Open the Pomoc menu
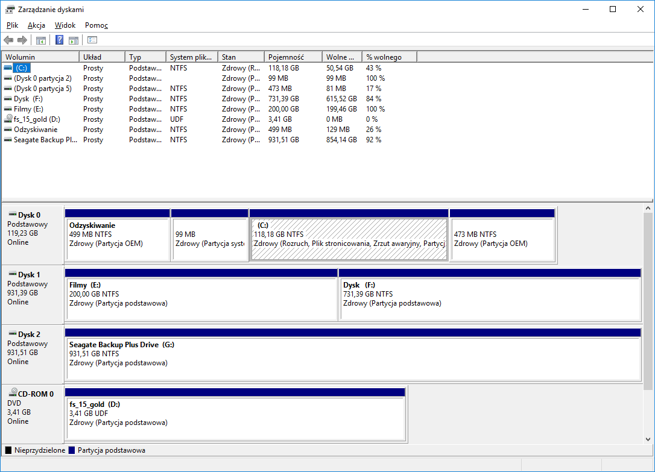This screenshot has width=655, height=472. tap(97, 25)
